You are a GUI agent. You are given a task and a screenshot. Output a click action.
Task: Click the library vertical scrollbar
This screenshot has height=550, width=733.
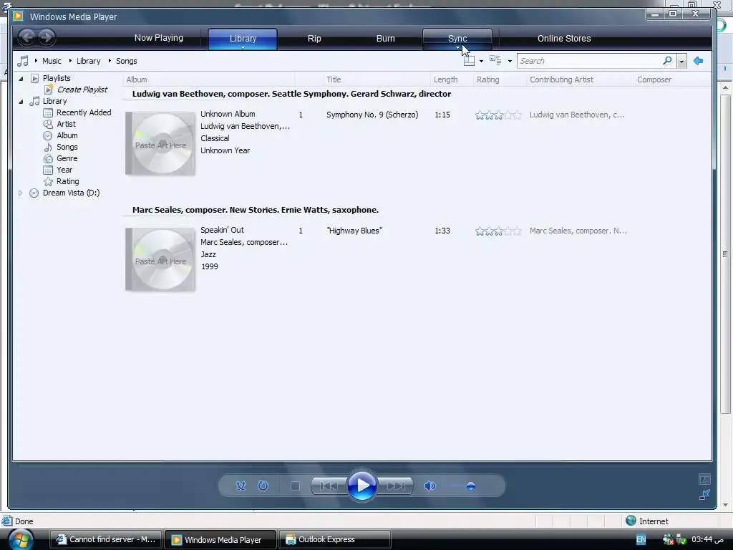pyautogui.click(x=725, y=254)
